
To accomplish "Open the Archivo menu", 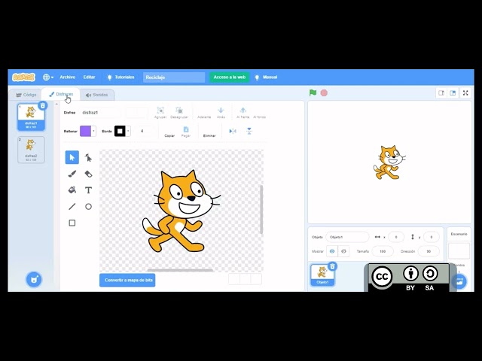I will point(68,77).
